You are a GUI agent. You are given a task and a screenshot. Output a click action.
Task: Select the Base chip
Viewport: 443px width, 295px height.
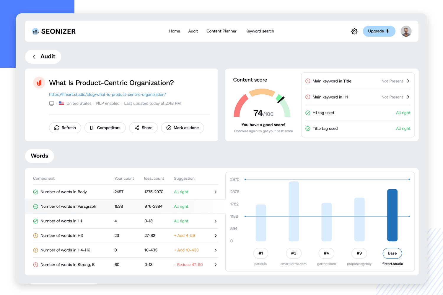point(392,253)
